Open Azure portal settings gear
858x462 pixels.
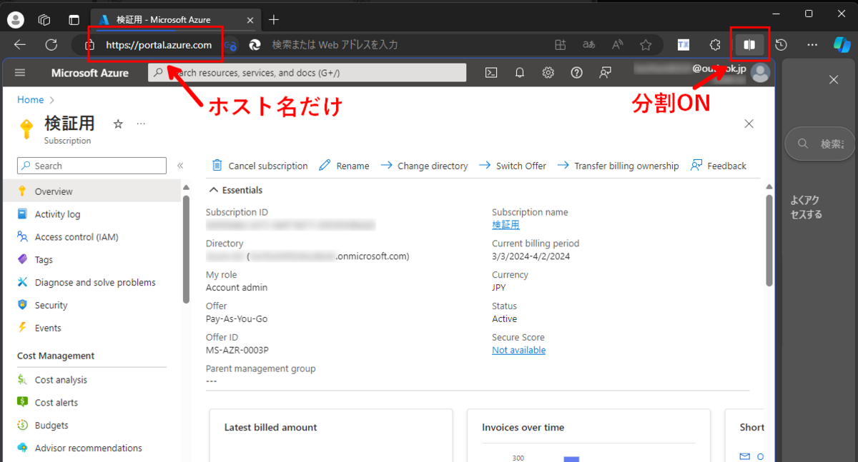pos(548,72)
